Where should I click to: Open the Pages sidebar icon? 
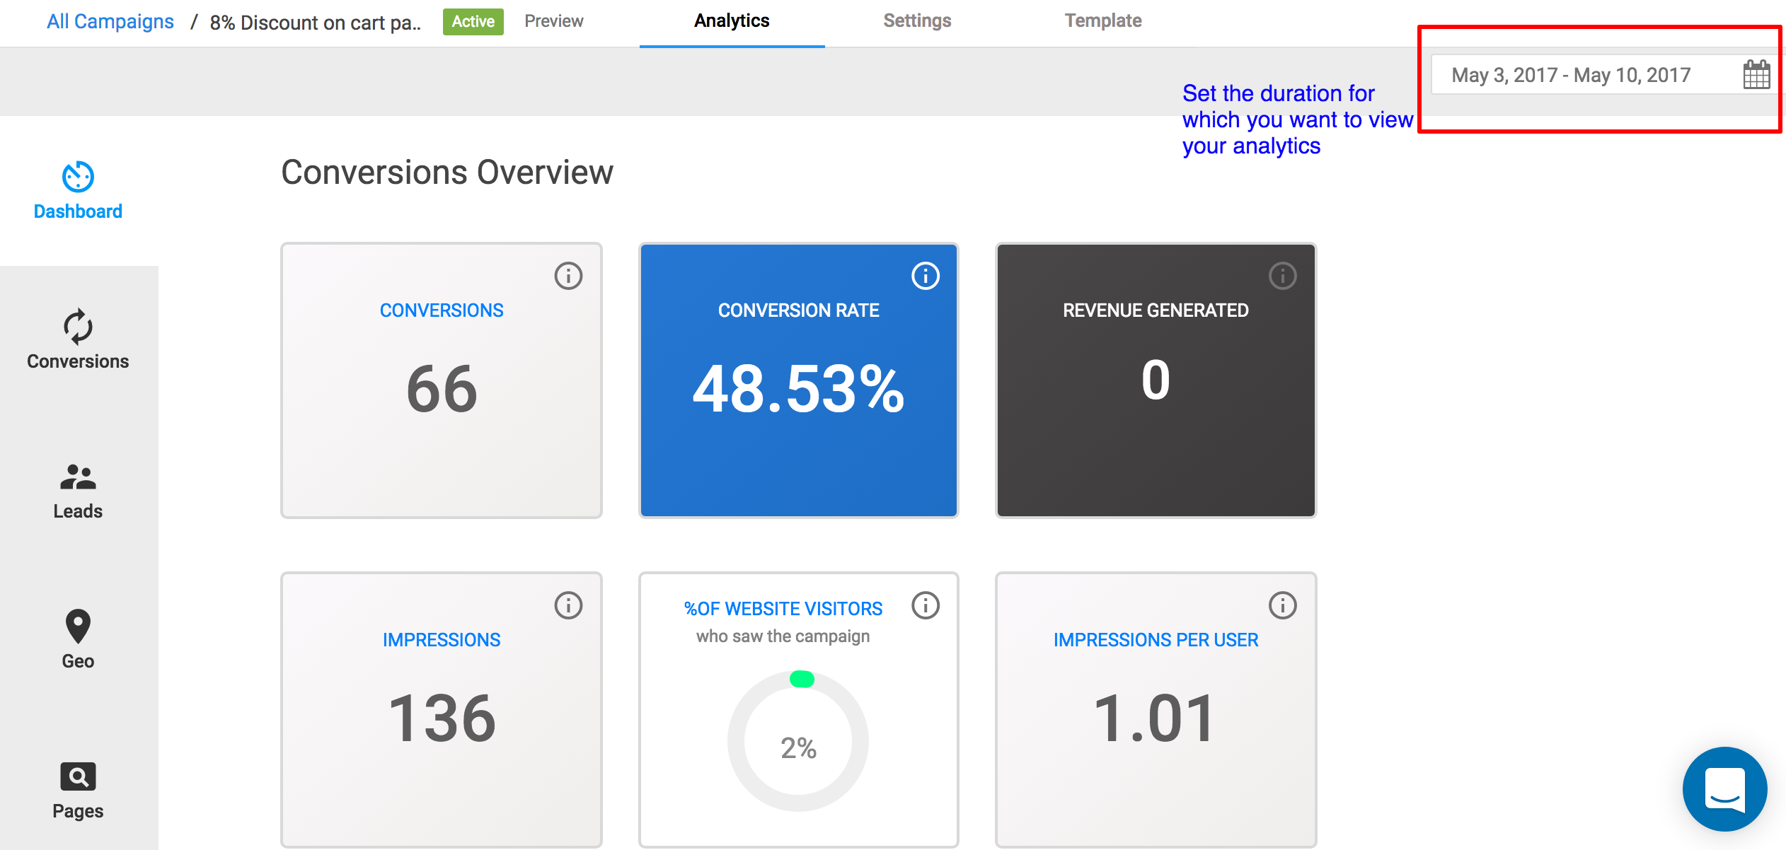pyautogui.click(x=78, y=776)
